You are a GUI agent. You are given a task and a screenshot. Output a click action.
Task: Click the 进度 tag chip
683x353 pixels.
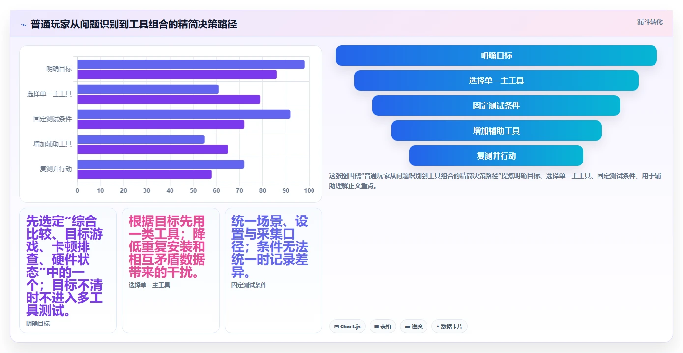[413, 326]
